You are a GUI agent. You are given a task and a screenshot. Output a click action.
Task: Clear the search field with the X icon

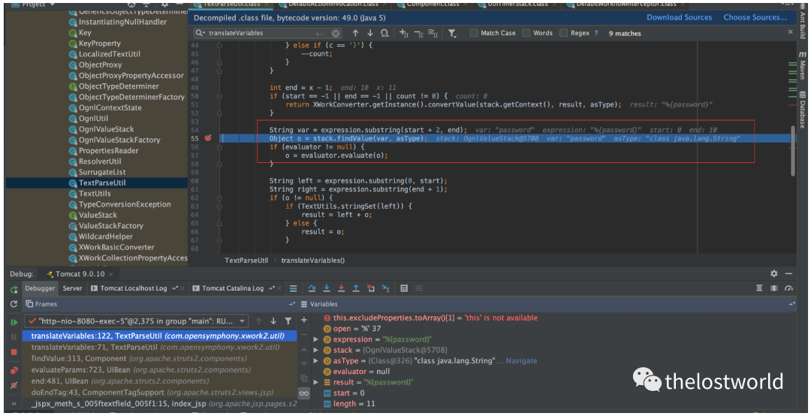(x=336, y=33)
